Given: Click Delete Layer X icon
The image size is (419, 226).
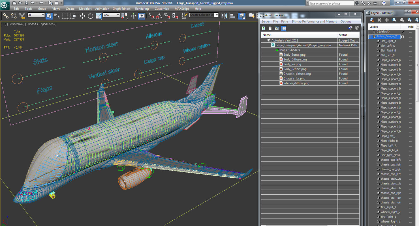Looking at the screenshot, I should point(379,20).
